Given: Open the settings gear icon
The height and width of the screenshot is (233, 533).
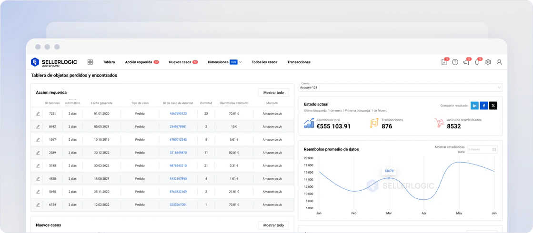Looking at the screenshot, I should point(488,62).
